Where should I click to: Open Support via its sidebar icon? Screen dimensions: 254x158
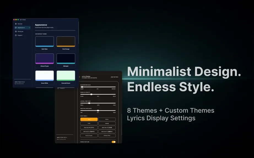[16, 35]
